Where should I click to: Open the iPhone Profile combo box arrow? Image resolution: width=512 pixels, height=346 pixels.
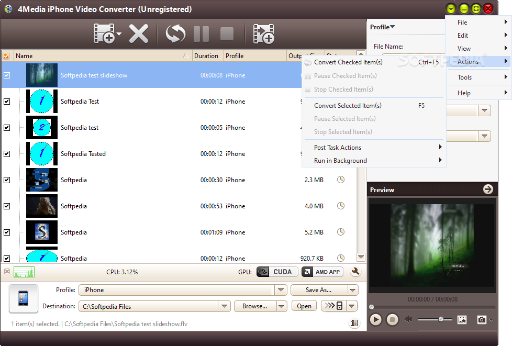point(281,290)
